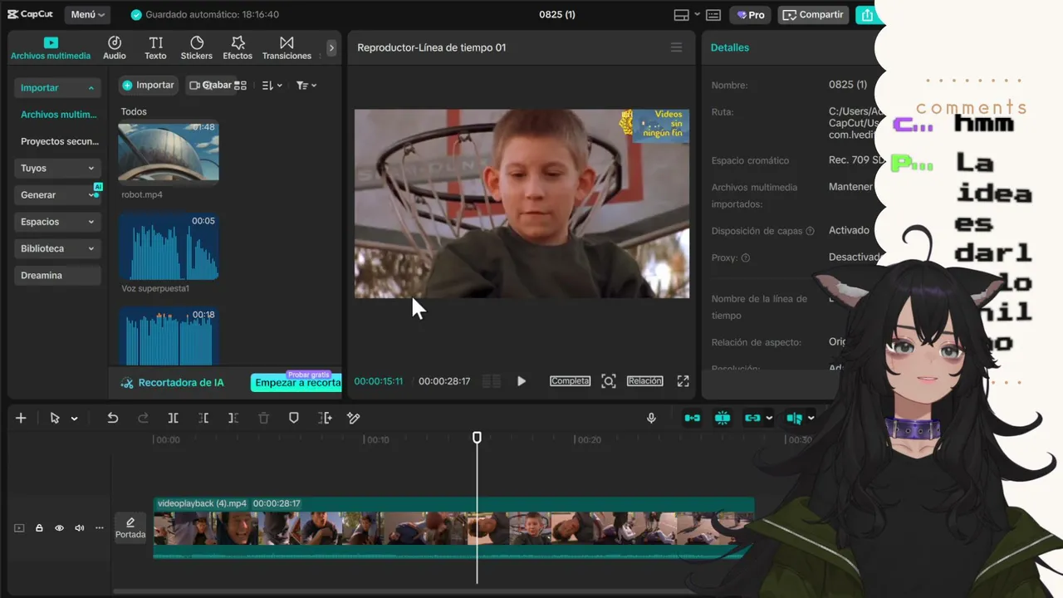1063x598 pixels.
Task: Open Dreamina in the sidebar
Action: (x=57, y=275)
